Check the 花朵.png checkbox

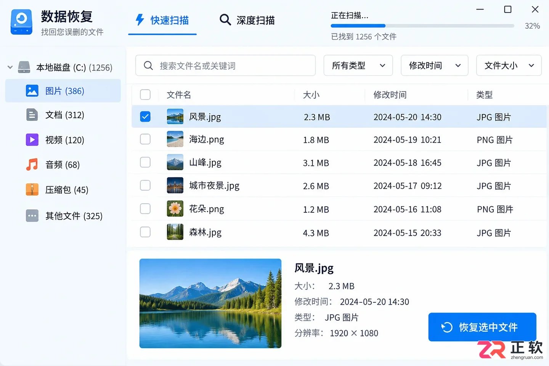pyautogui.click(x=145, y=209)
